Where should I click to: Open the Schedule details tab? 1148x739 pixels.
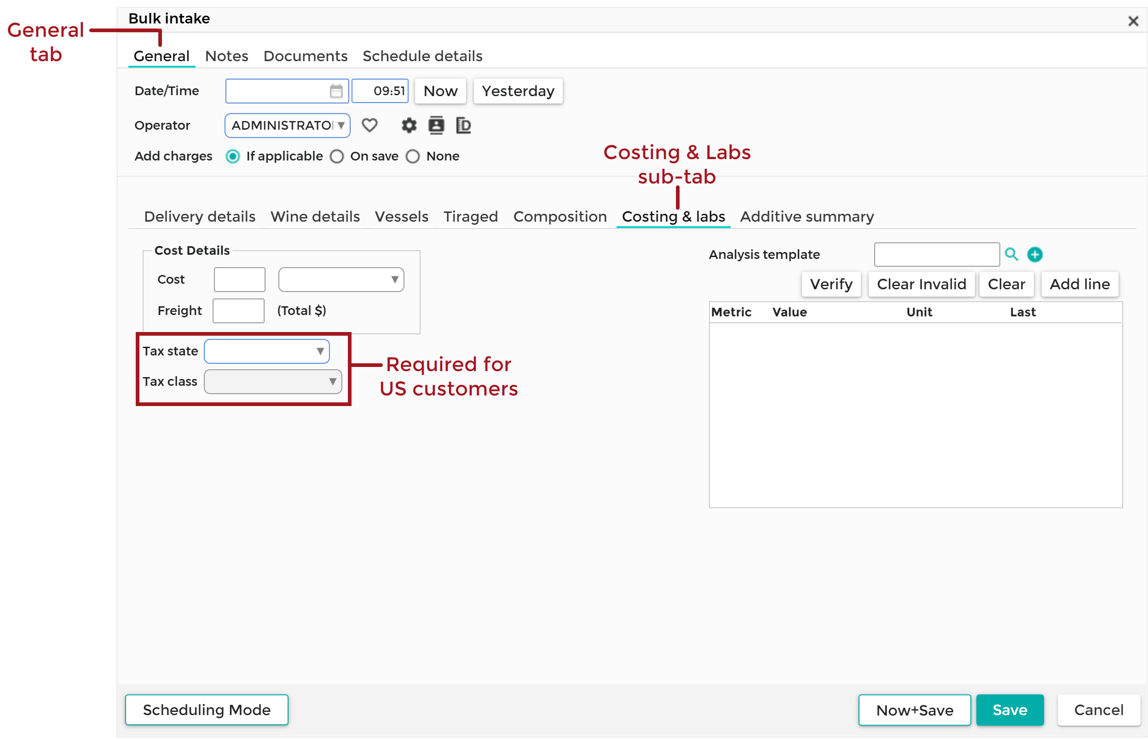click(x=422, y=56)
